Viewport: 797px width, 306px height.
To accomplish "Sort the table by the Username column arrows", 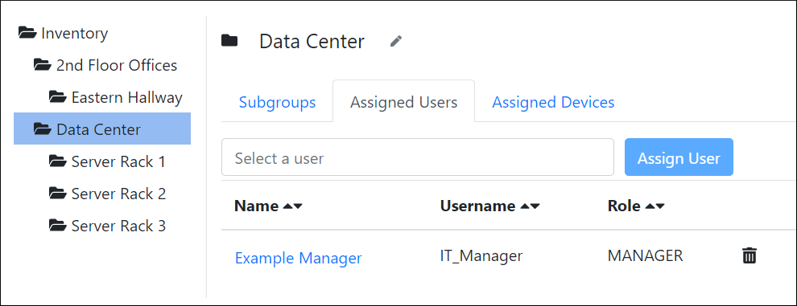I will click(531, 206).
